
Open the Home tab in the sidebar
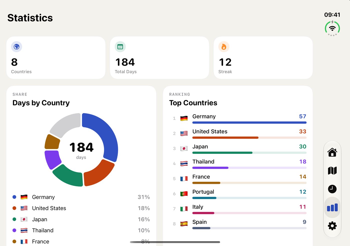point(332,152)
